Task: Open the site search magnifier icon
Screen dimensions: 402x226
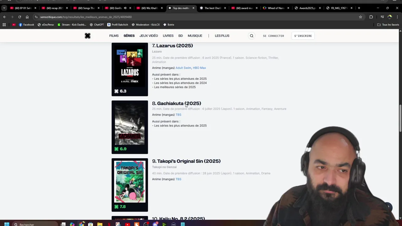Action: point(252,36)
